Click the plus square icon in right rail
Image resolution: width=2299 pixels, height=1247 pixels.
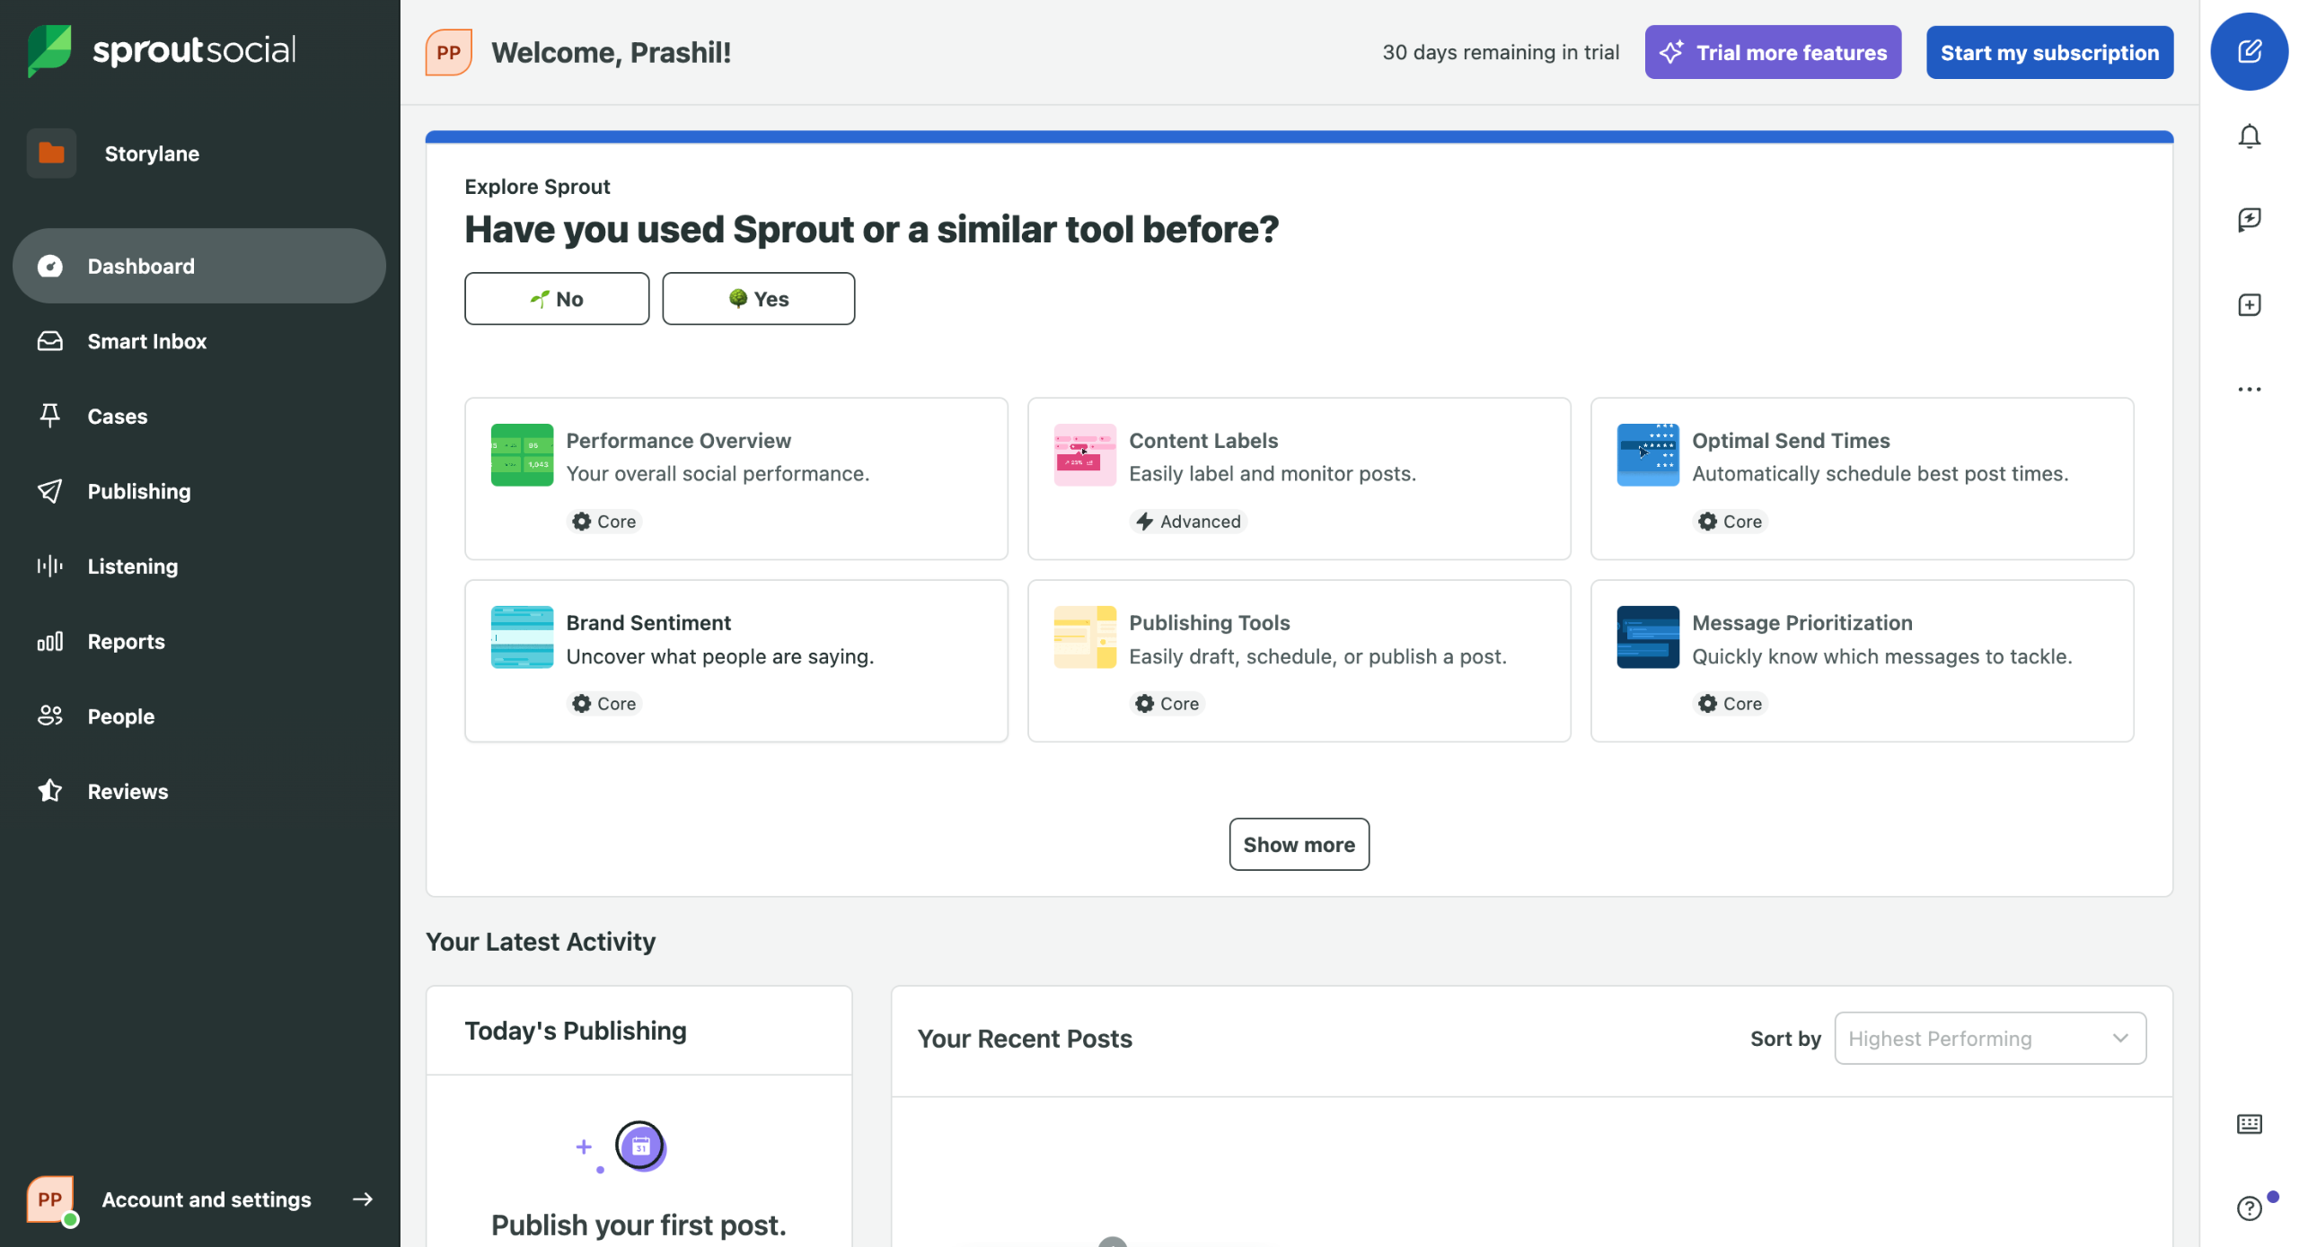[x=2248, y=305]
